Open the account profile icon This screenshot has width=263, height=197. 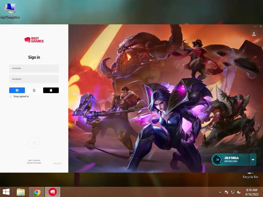point(254,34)
